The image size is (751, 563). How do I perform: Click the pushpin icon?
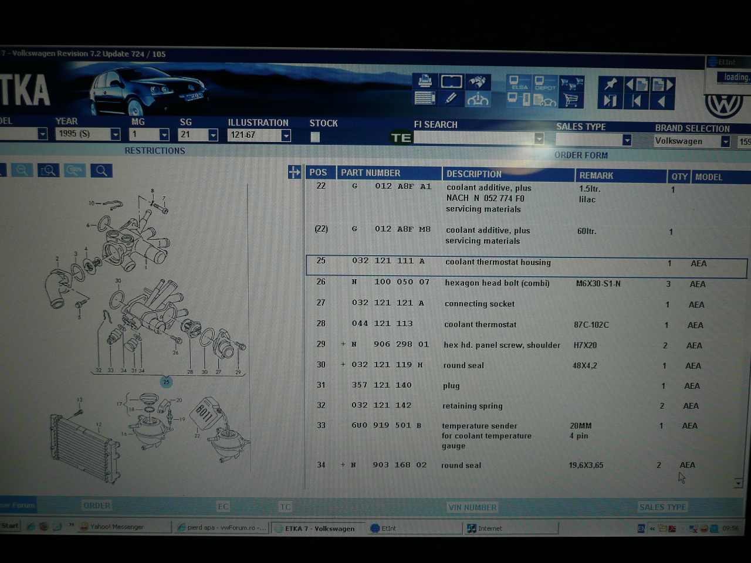[x=610, y=84]
